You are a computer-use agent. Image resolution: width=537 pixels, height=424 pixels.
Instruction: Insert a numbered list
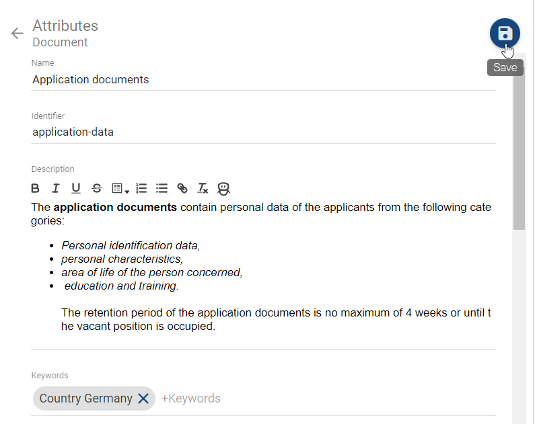(x=141, y=188)
